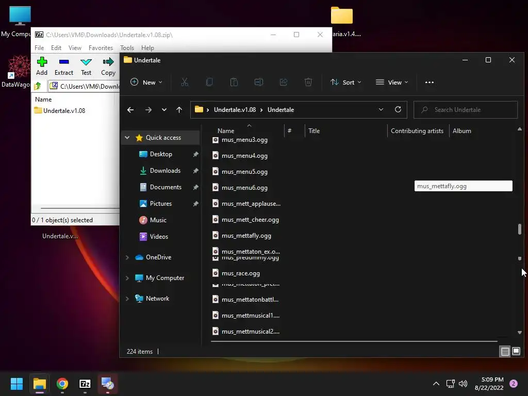
Task: Open Music in the sidebar
Action: (158, 220)
